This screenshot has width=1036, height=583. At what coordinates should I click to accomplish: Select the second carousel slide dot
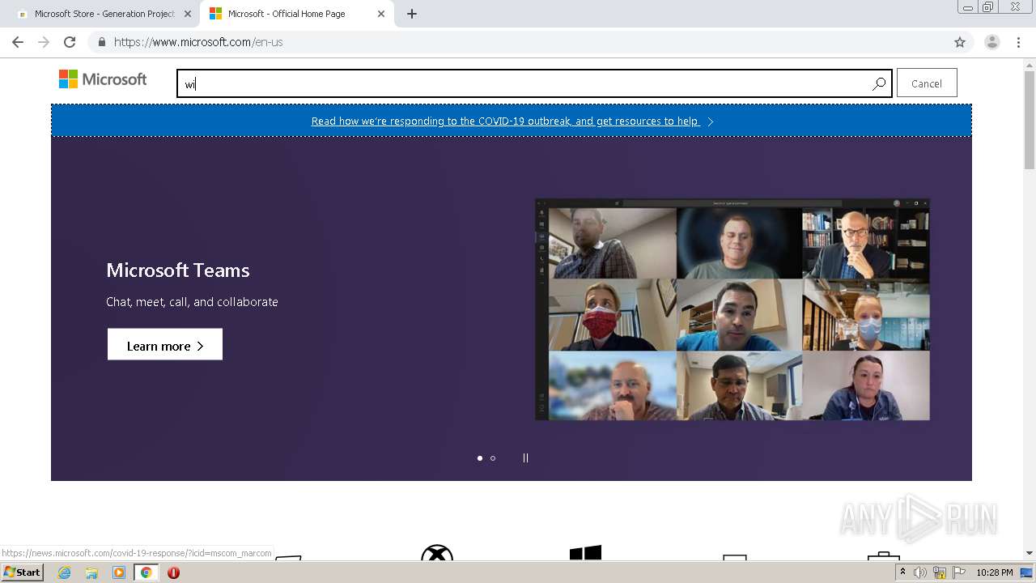[493, 458]
